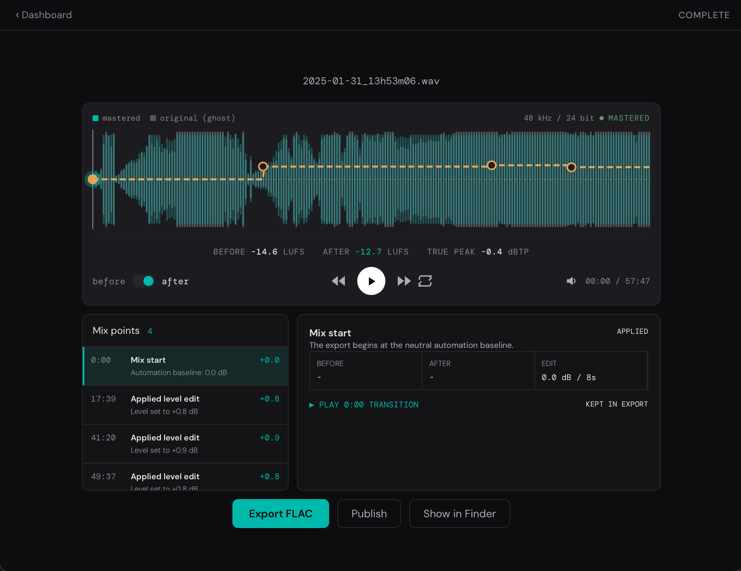Play the 0:00 transition
741x571 pixels.
click(x=364, y=404)
